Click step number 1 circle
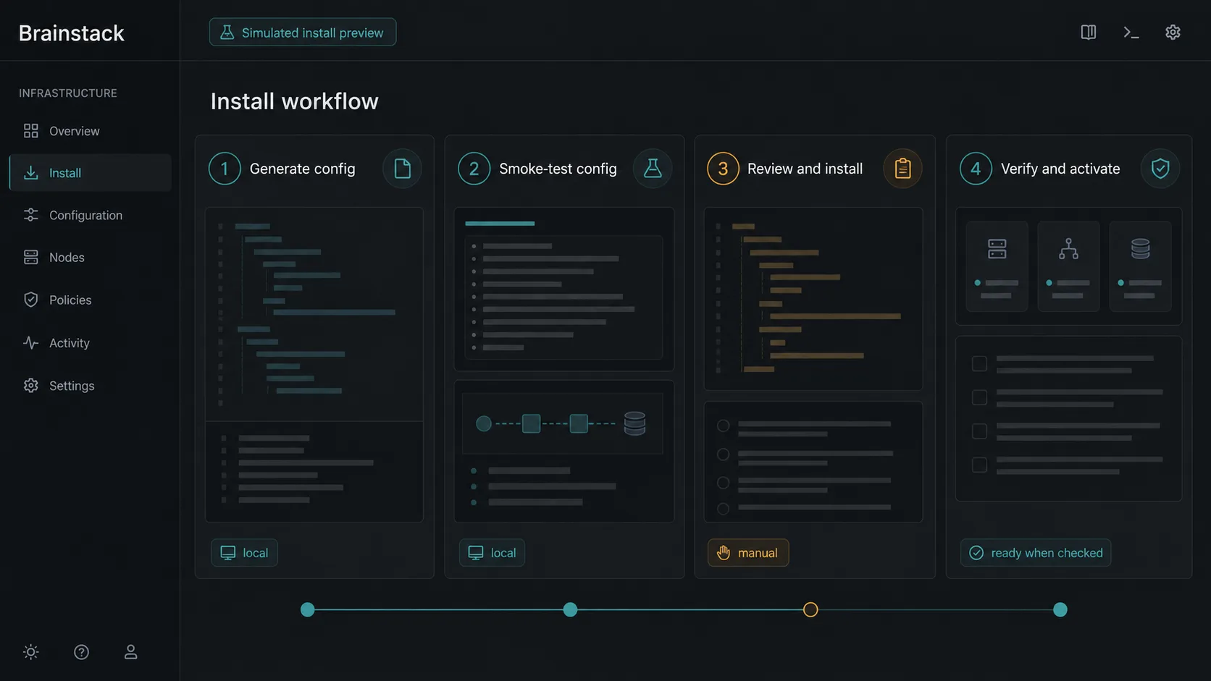This screenshot has height=681, width=1211. pyautogui.click(x=225, y=169)
